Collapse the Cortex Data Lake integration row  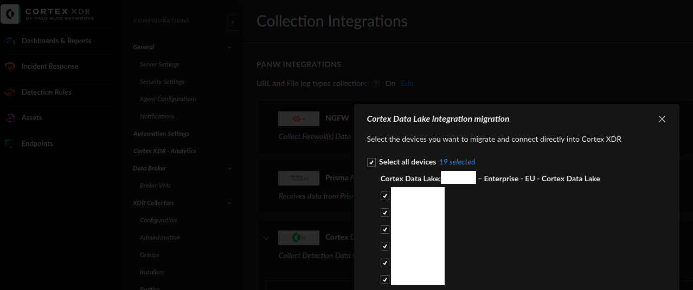266,238
